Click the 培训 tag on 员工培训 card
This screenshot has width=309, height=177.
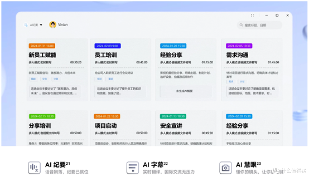point(99,79)
